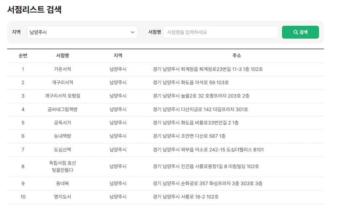Click address 화도읍 마석로 59 103호
This screenshot has height=209, width=337.
pyautogui.click(x=205, y=82)
